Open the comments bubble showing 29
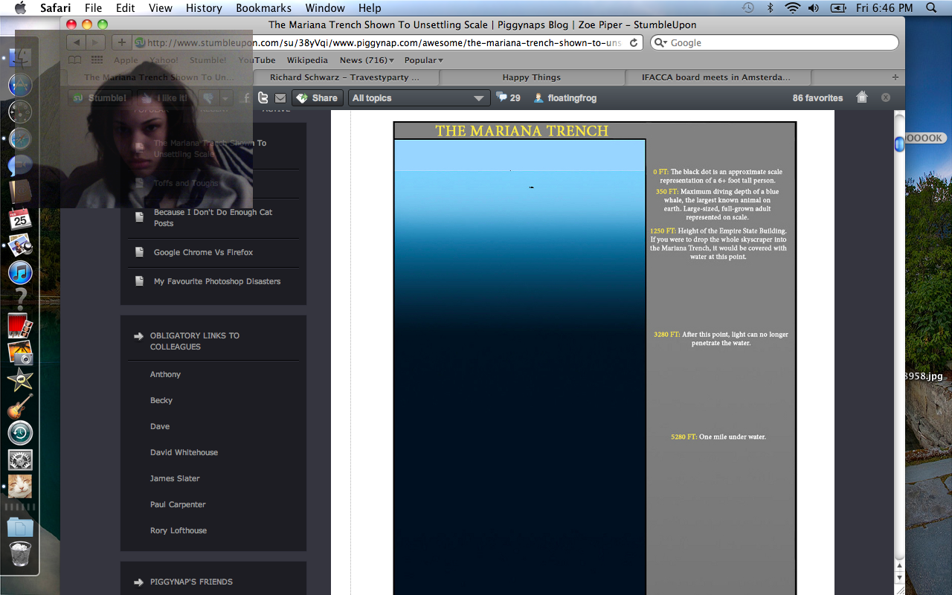This screenshot has width=952, height=595. 508,97
